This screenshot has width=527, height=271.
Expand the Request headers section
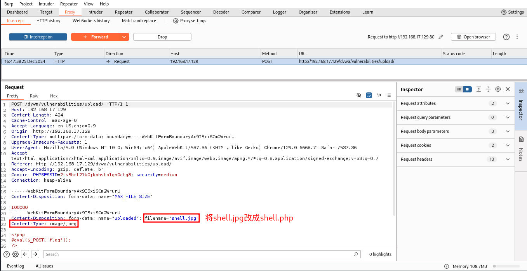pos(456,159)
